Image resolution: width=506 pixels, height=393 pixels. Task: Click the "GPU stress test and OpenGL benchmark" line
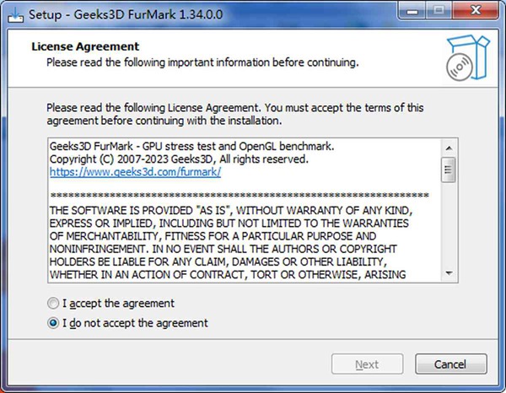point(191,146)
